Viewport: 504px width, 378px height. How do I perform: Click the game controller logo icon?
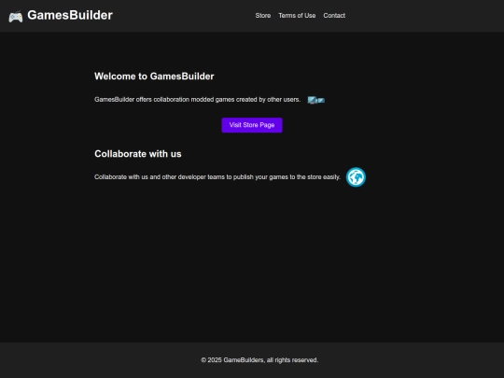(x=16, y=17)
